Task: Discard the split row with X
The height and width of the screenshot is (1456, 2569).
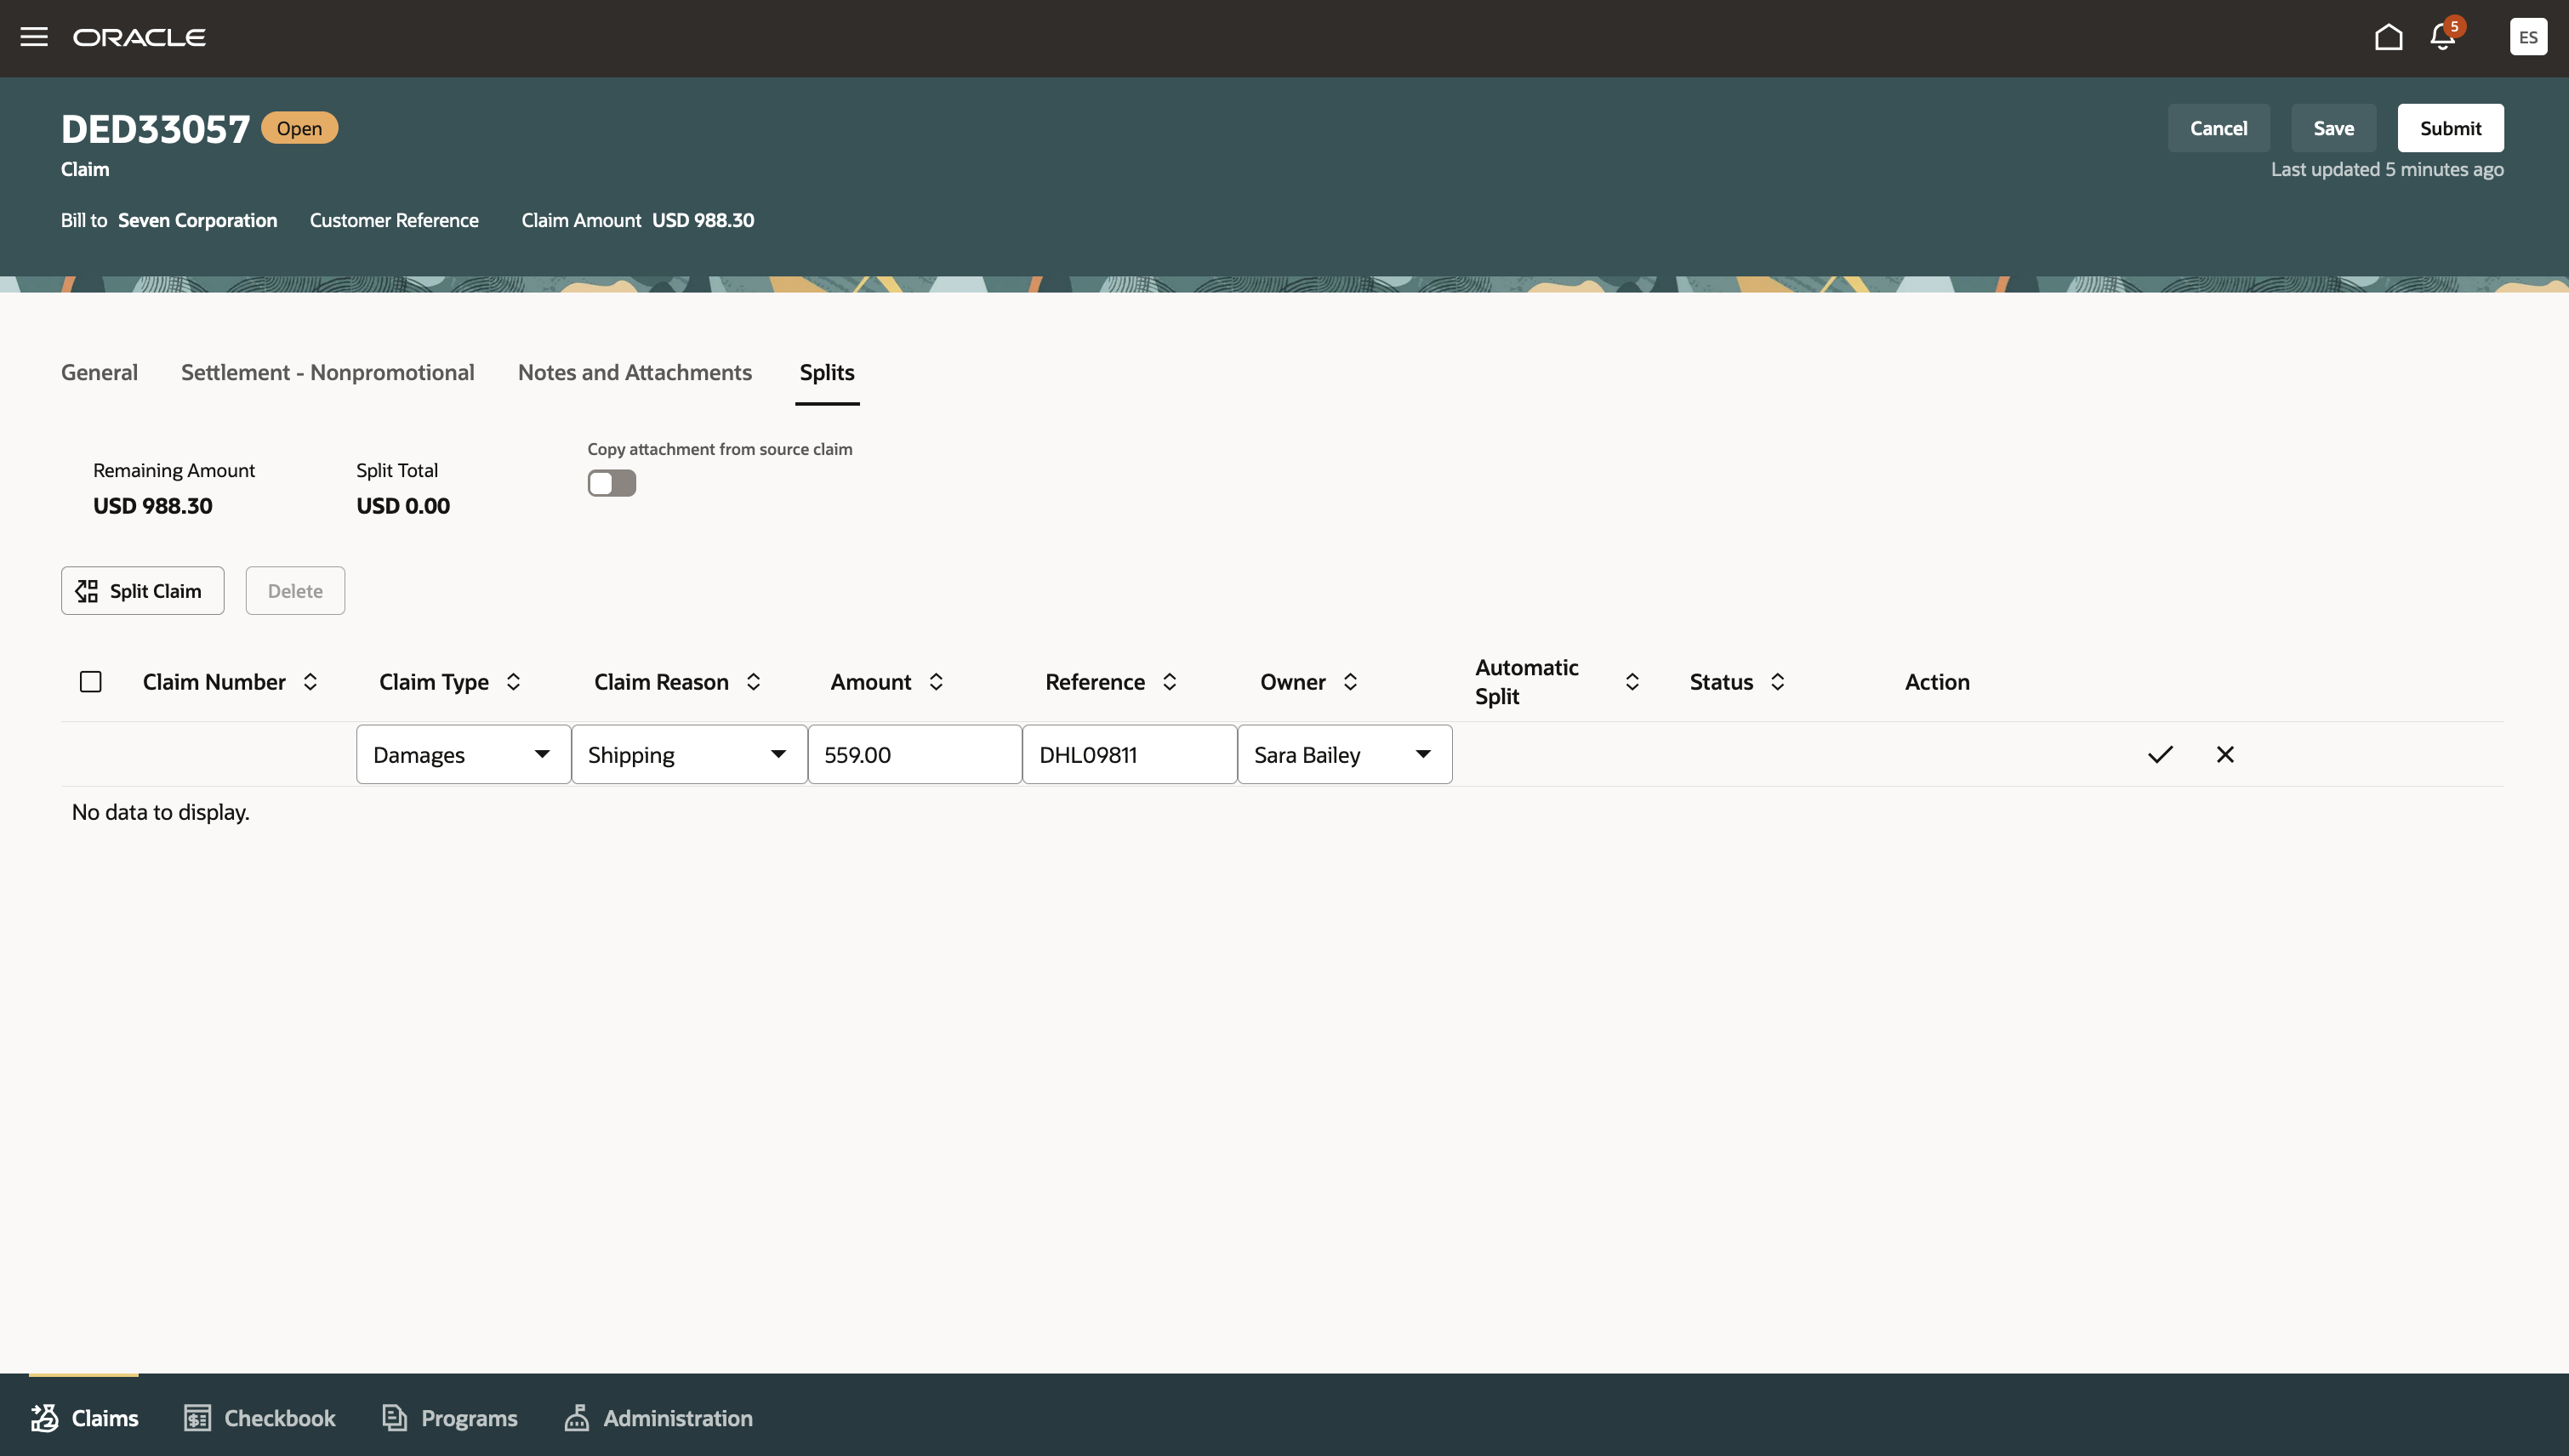Action: pos(2225,754)
